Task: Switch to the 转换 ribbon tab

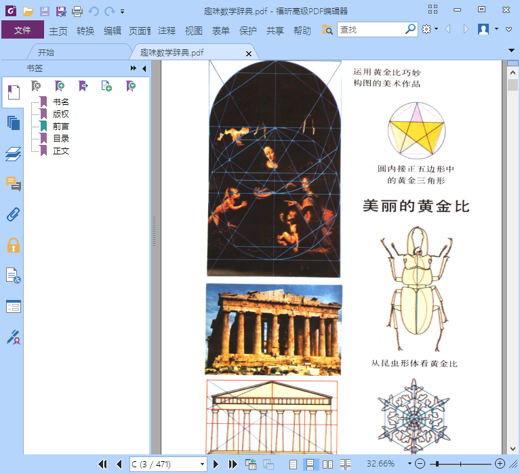Action: tap(85, 30)
